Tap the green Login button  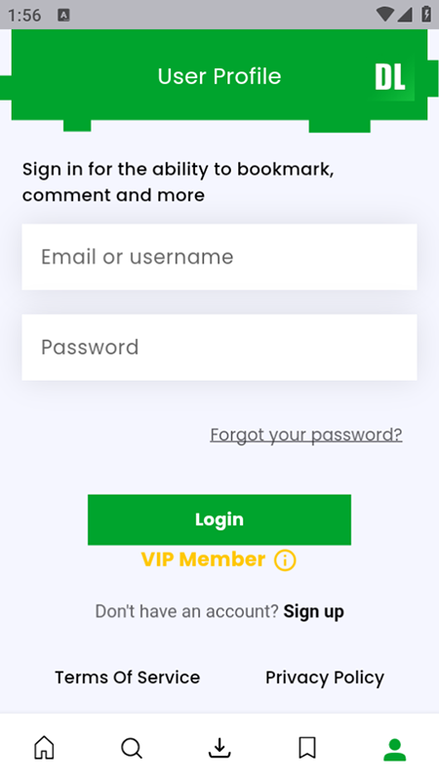coord(219,519)
